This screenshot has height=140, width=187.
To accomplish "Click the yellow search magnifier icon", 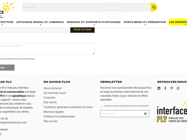I will pyautogui.click(x=154, y=7).
